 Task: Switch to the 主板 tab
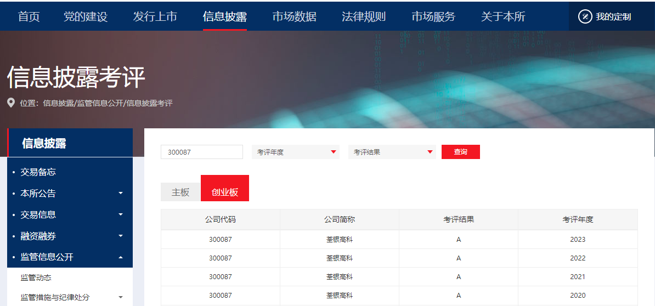point(180,192)
